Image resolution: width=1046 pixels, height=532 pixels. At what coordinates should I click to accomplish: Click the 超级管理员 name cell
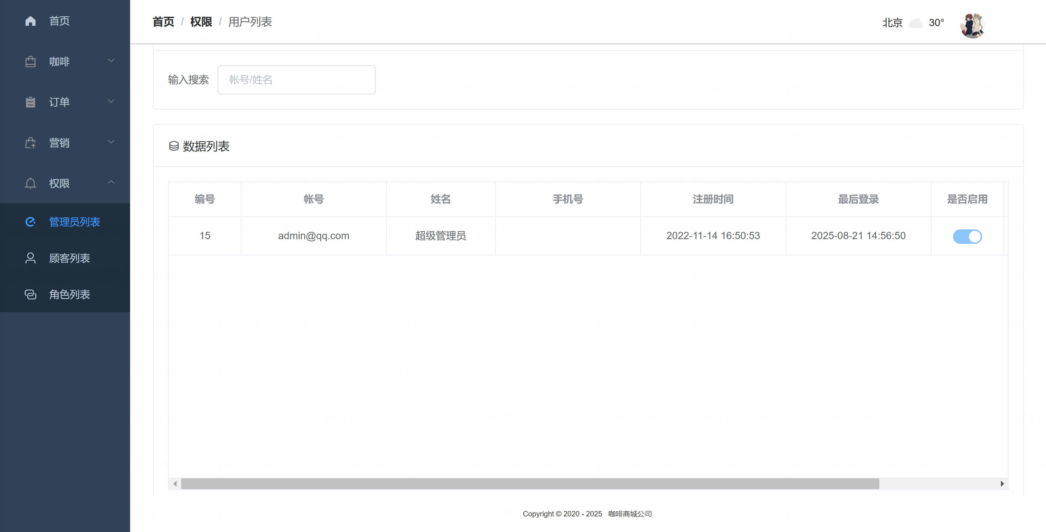441,236
